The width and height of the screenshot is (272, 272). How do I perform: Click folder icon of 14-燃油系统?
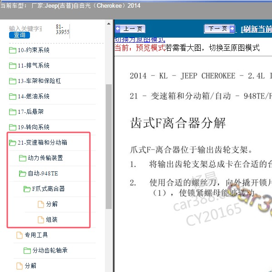click(13, 97)
